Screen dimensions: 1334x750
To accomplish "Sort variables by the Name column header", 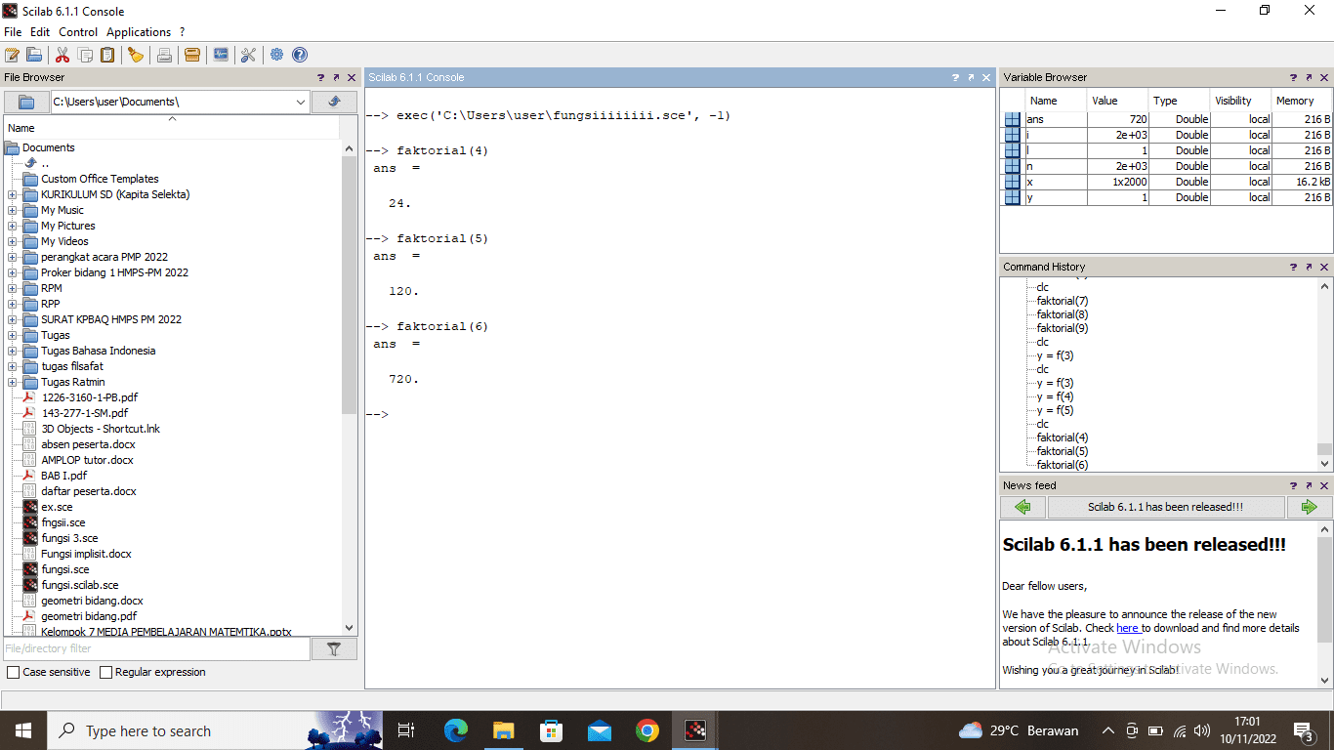I will tap(1056, 101).
